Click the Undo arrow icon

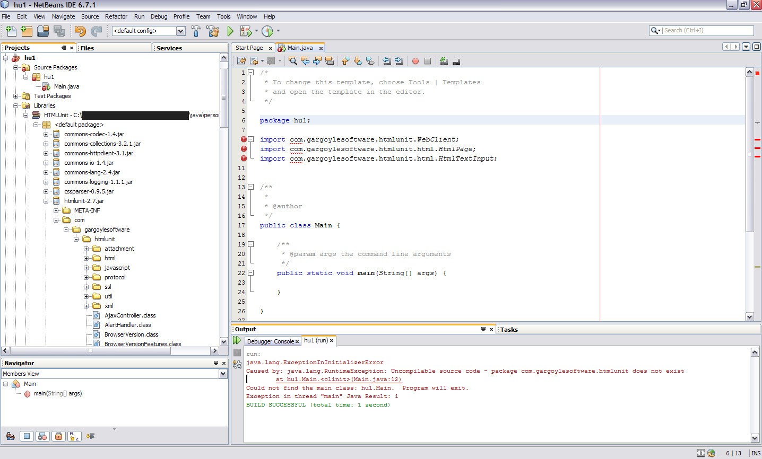[80, 31]
